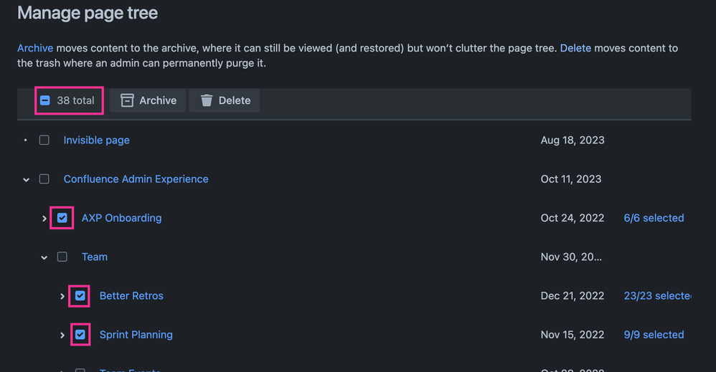Click the 6/6 selected indicator
The image size is (716, 372).
[x=654, y=218]
